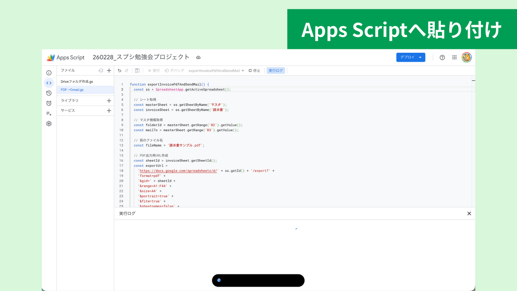Select file Driveフォルダ作成.gs
The width and height of the screenshot is (517, 291).
77,81
